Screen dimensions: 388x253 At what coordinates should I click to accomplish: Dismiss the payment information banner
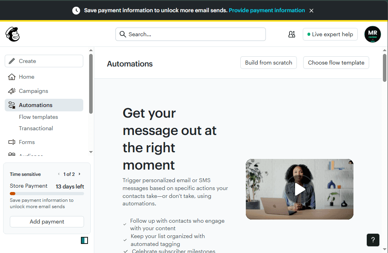pos(311,11)
